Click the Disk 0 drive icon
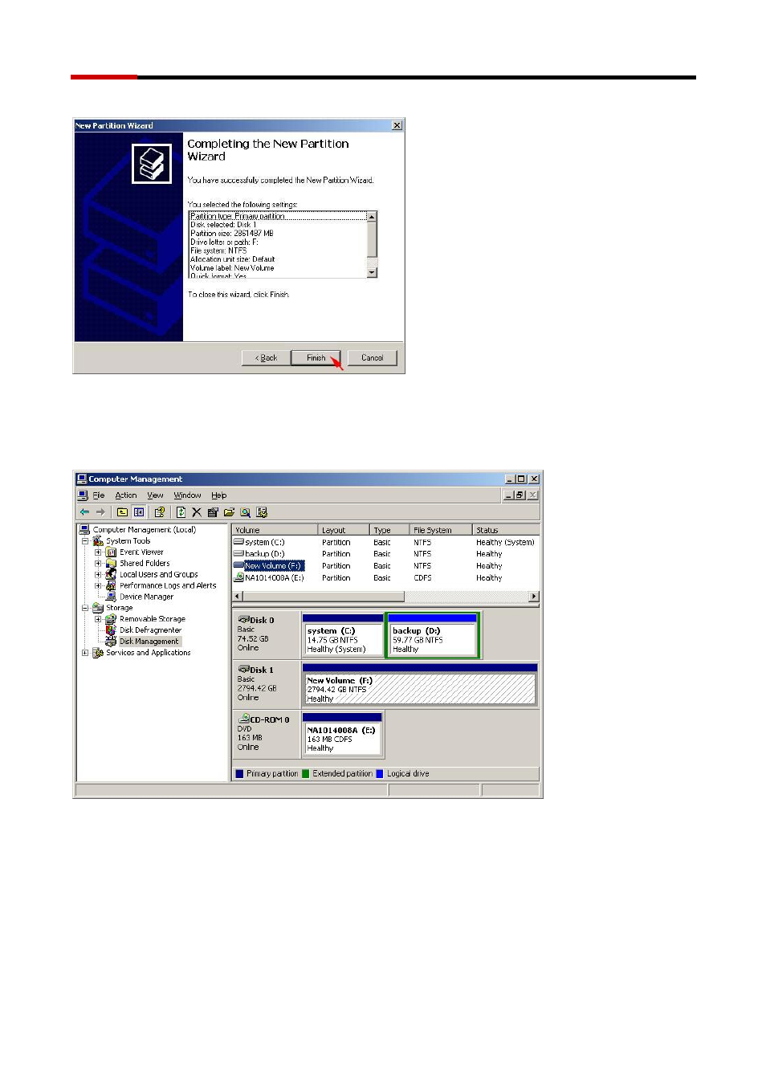Image resolution: width=766 pixels, height=1084 pixels. click(x=244, y=620)
